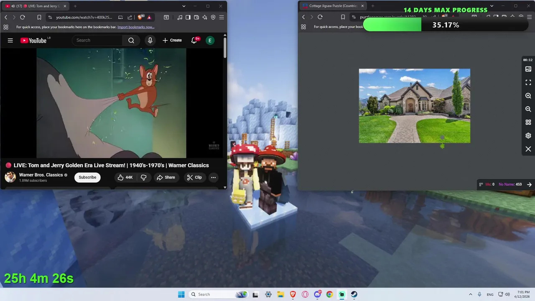Image resolution: width=535 pixels, height=301 pixels.
Task: Close the Cottage Jigsaw Puzzle tab
Action: coord(362,6)
